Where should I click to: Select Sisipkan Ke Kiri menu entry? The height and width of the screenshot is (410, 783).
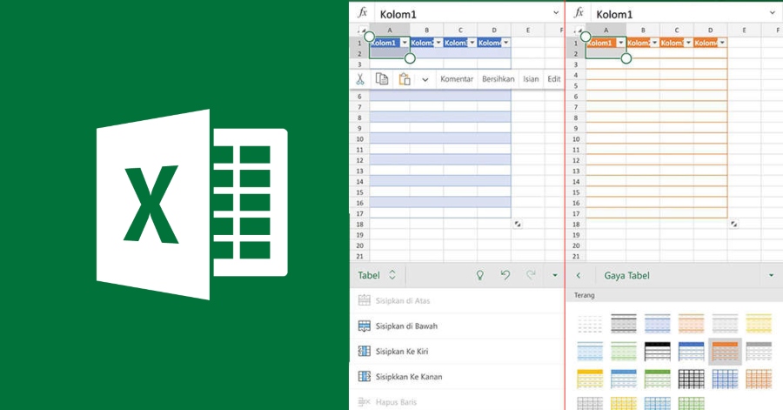click(457, 352)
